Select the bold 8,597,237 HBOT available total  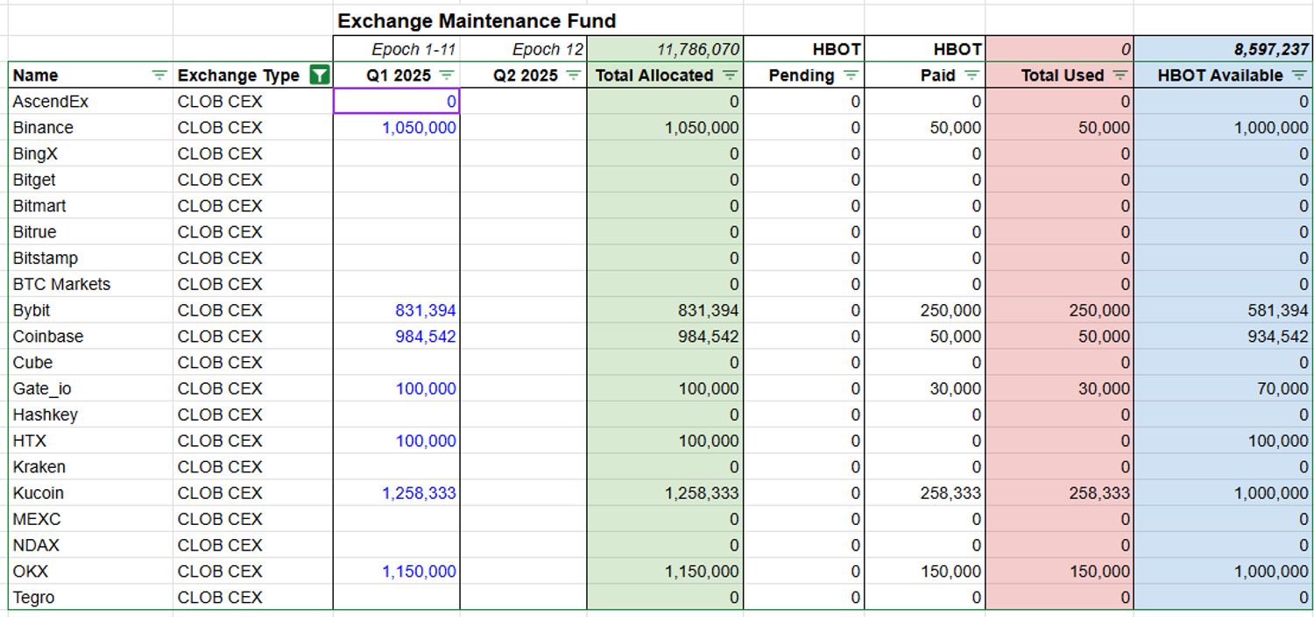click(1225, 49)
